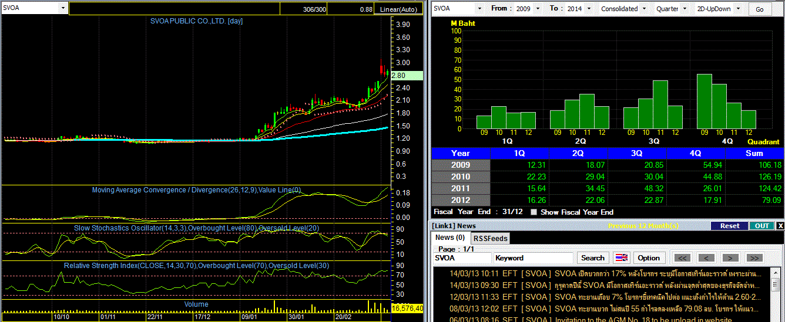This screenshot has width=785, height=322.
Task: Jump to last news page (>>)
Action: coord(754,258)
